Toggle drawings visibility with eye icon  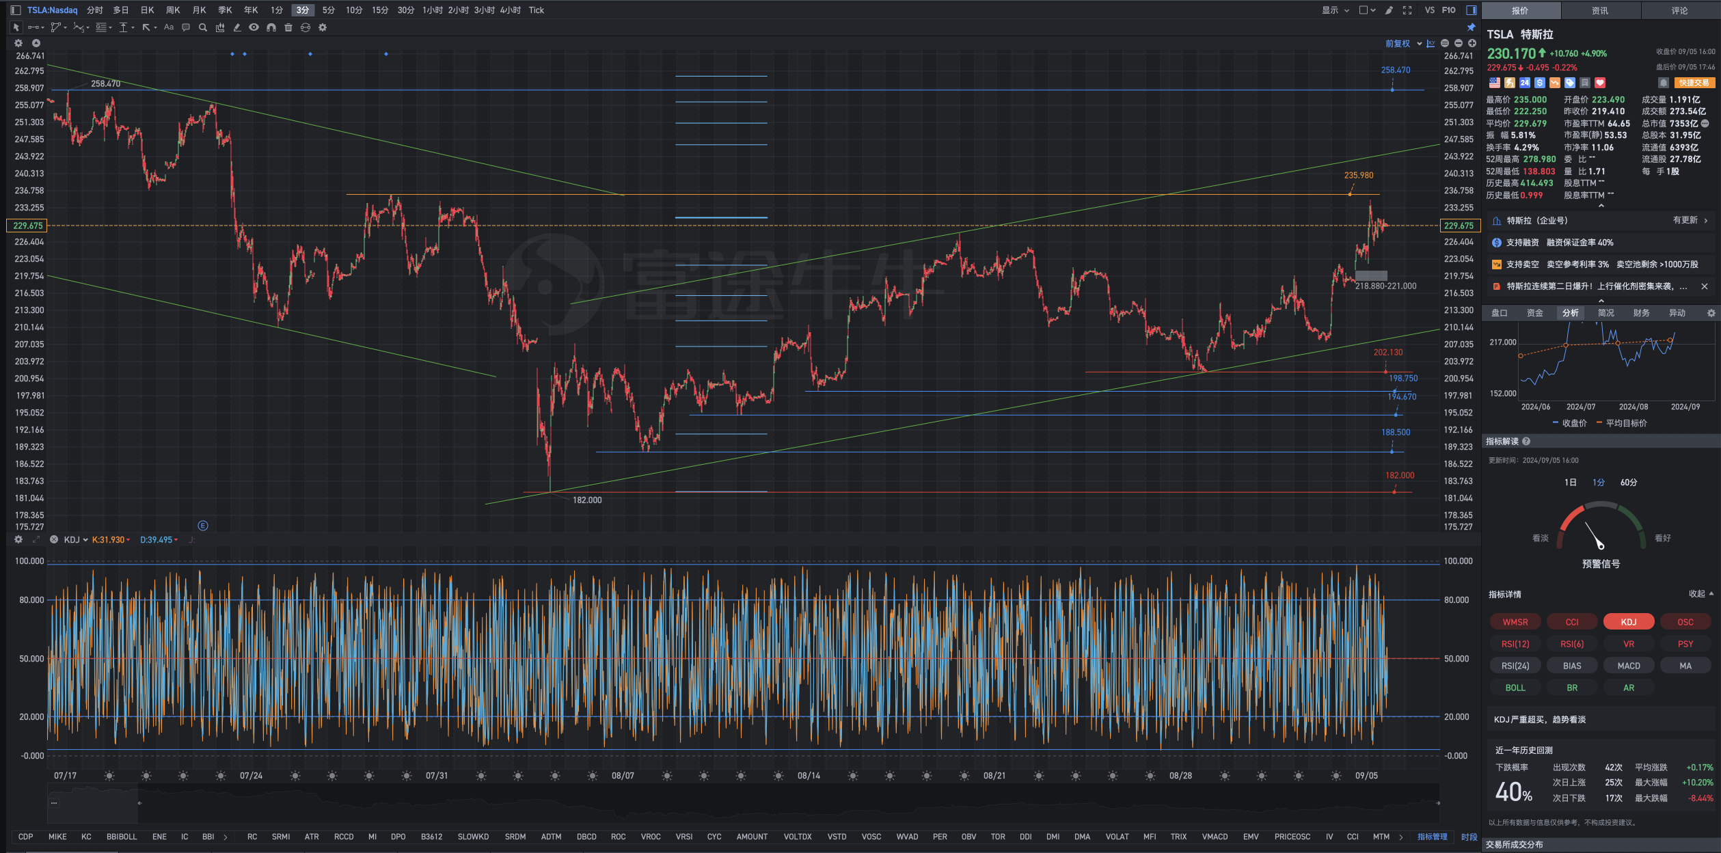click(x=254, y=27)
